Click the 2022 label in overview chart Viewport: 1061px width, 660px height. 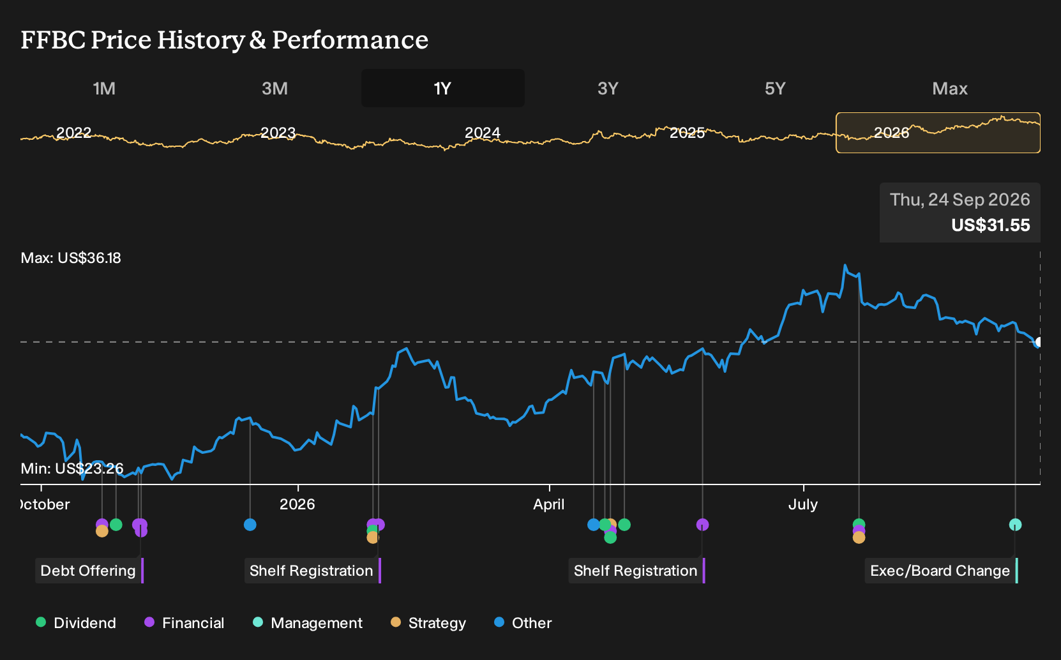pos(74,133)
